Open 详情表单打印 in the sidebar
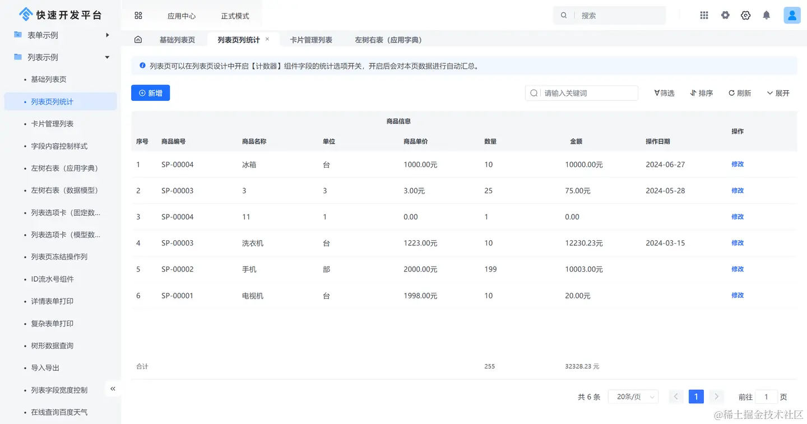807x424 pixels. coord(52,301)
